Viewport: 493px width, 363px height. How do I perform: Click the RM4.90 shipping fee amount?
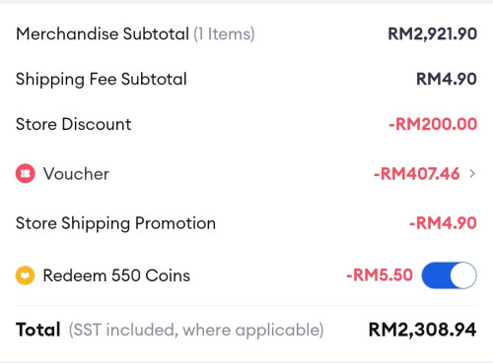(x=447, y=79)
